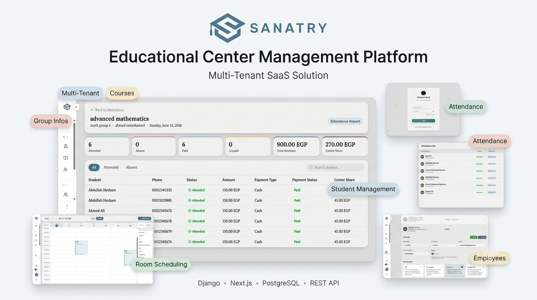Click the green Attended icon for phone 01033029881
The height and width of the screenshot is (300, 537).
pyautogui.click(x=190, y=200)
